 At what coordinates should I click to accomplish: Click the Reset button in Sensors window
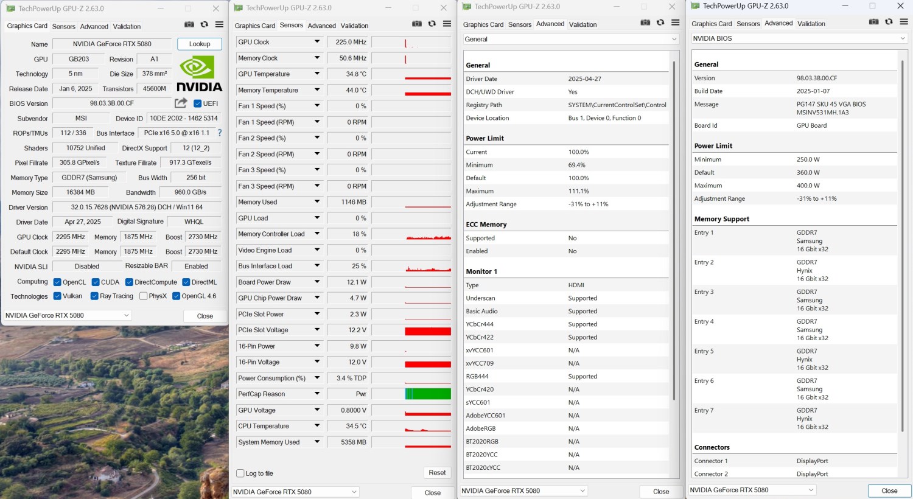(437, 473)
